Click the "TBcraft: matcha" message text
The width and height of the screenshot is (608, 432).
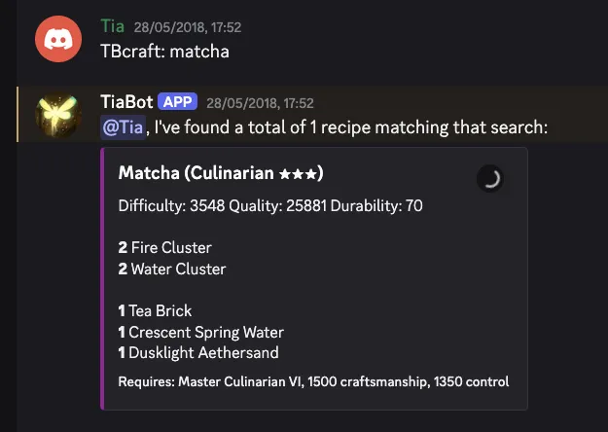coord(164,51)
